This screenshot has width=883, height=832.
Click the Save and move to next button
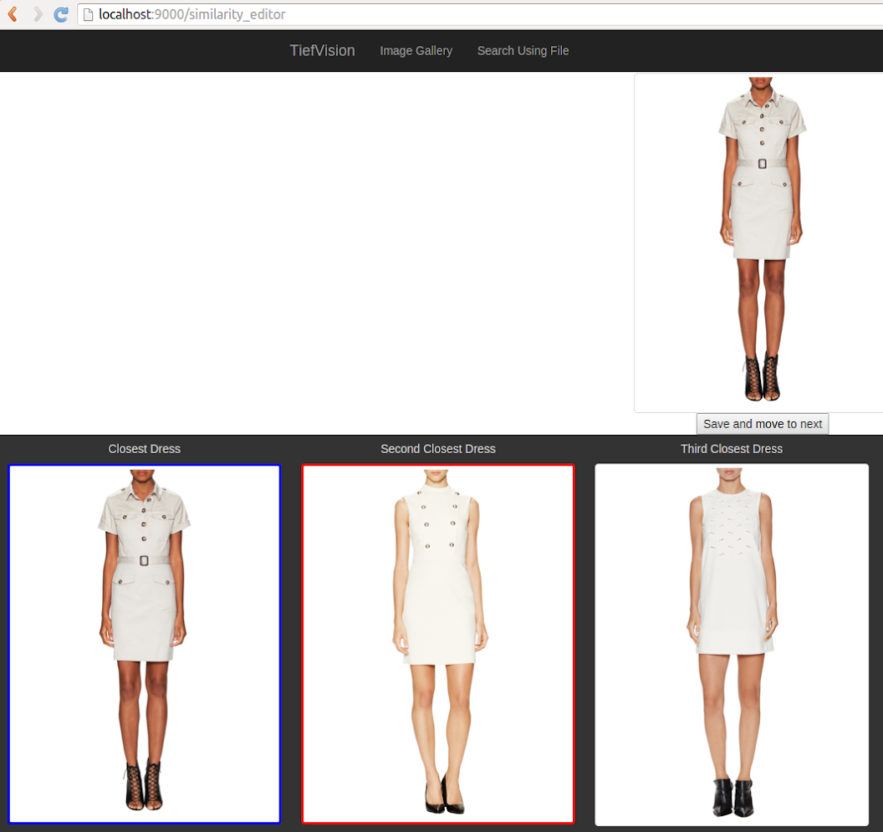(x=762, y=424)
